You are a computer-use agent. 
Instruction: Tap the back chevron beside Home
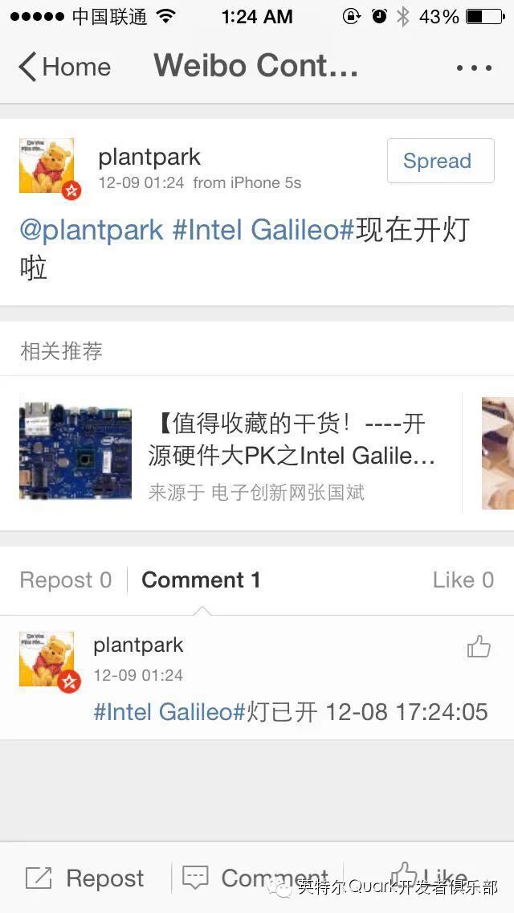pyautogui.click(x=27, y=67)
